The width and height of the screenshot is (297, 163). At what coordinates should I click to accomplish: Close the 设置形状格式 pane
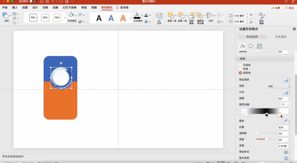tap(294, 29)
